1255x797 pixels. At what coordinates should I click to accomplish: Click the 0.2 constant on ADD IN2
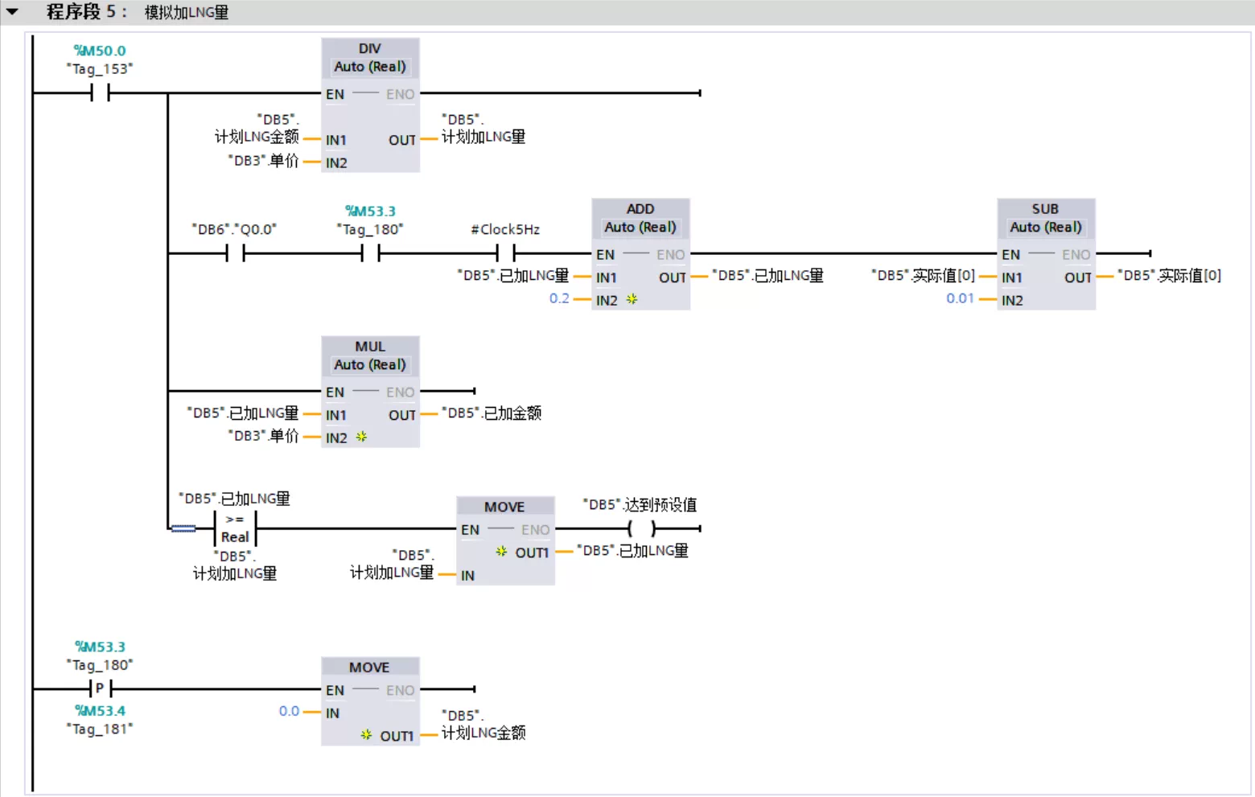click(559, 298)
